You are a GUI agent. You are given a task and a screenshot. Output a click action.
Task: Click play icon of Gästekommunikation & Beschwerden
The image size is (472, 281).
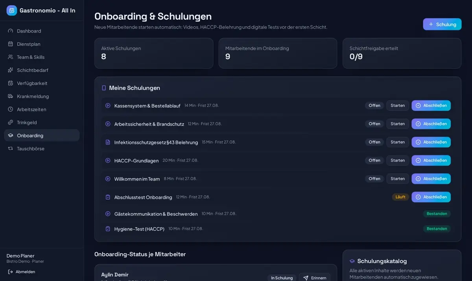[x=108, y=214]
